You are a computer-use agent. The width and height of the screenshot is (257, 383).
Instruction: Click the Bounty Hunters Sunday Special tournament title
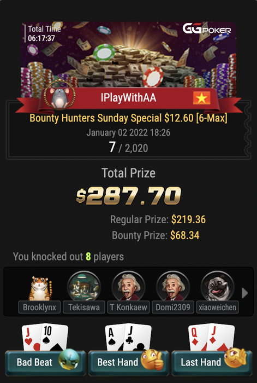[x=128, y=118]
